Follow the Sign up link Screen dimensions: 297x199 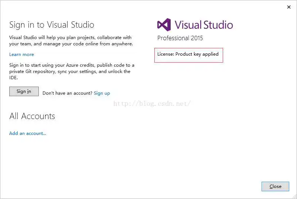pos(102,93)
